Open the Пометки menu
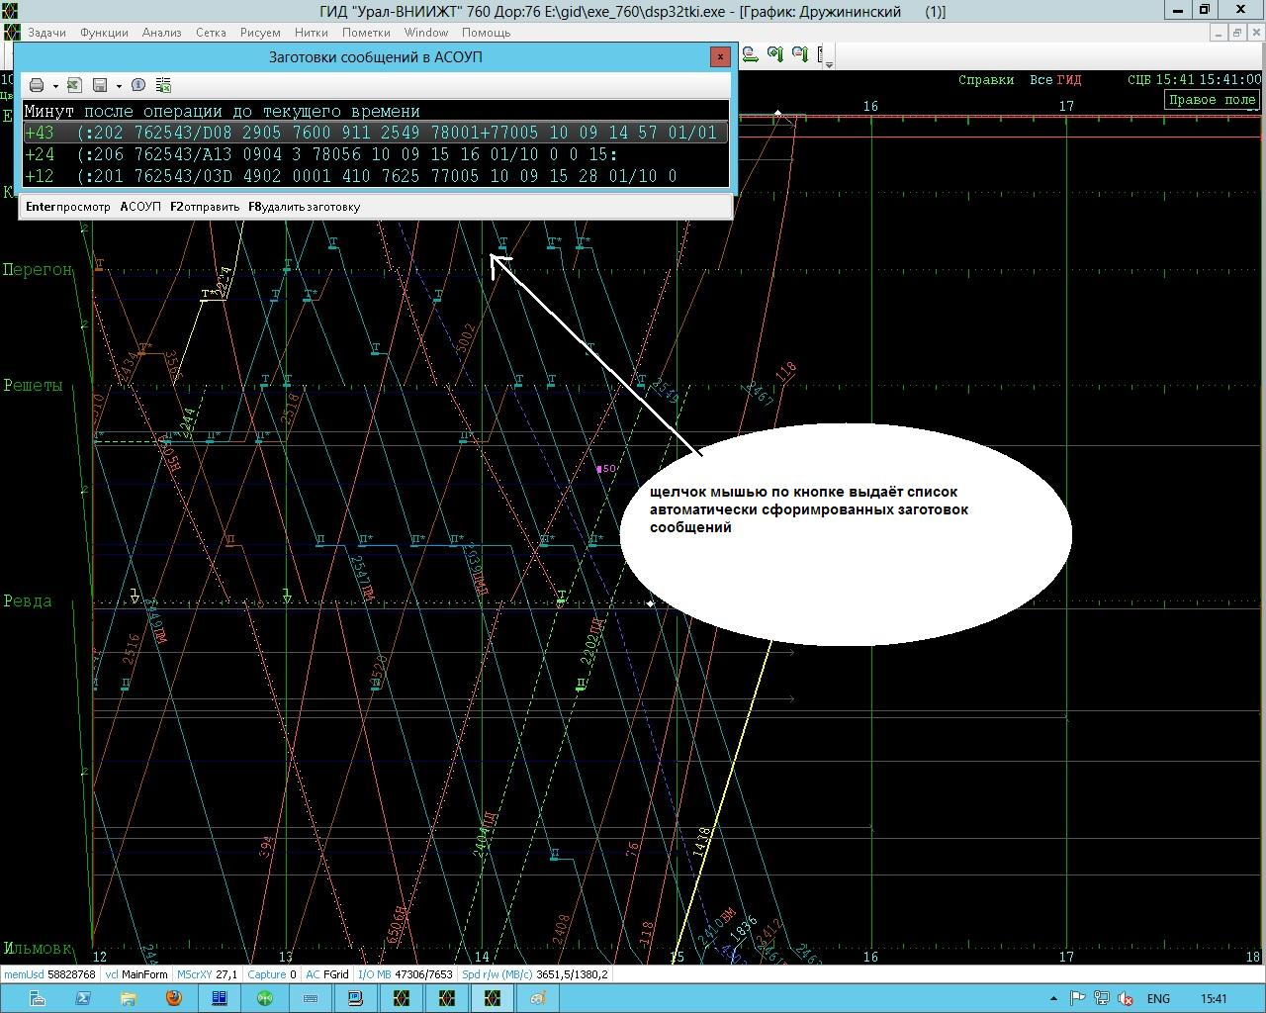Viewport: 1266px width, 1013px height. point(366,33)
